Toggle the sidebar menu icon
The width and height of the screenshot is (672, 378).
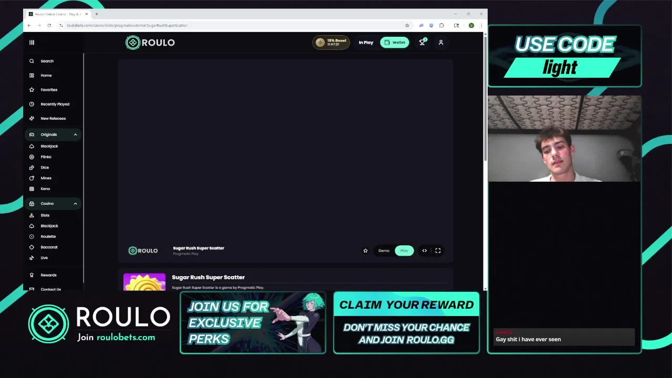tap(31, 43)
